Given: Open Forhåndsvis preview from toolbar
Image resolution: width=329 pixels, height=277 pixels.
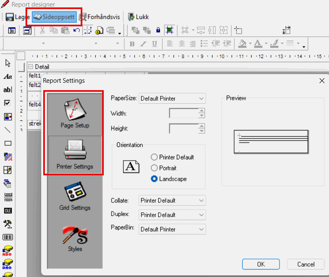Looking at the screenshot, I should pyautogui.click(x=100, y=17).
